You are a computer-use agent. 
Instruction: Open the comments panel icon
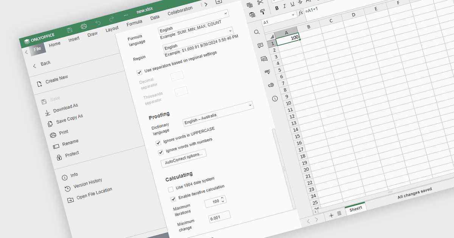click(x=260, y=45)
